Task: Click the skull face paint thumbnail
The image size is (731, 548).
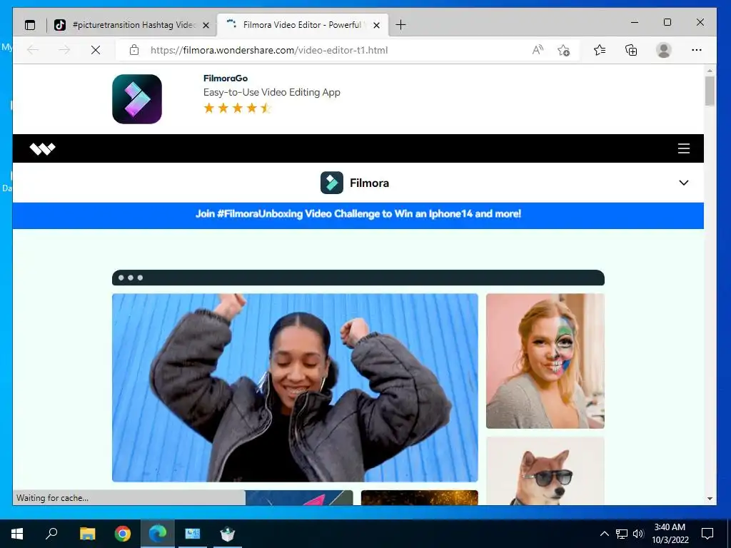Action: point(545,360)
